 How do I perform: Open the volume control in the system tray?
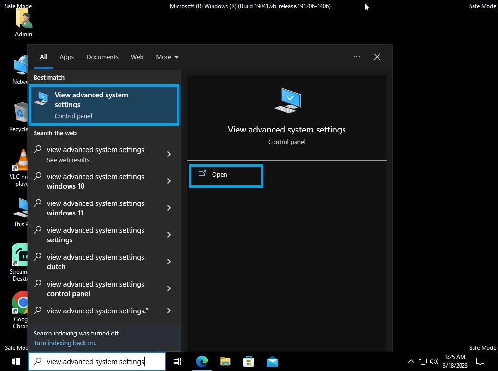point(434,361)
